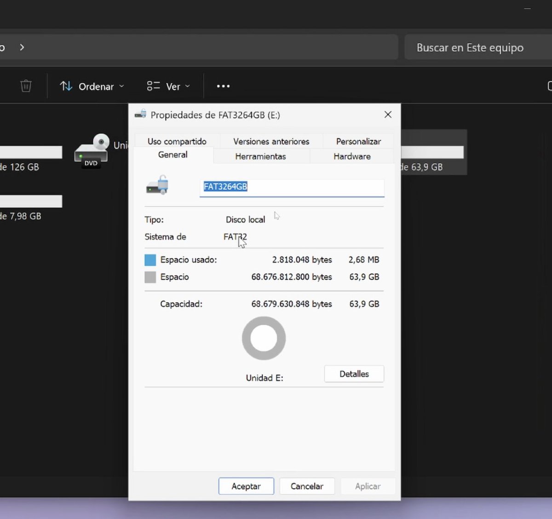Click the Aceptar button
This screenshot has width=552, height=519.
click(246, 486)
